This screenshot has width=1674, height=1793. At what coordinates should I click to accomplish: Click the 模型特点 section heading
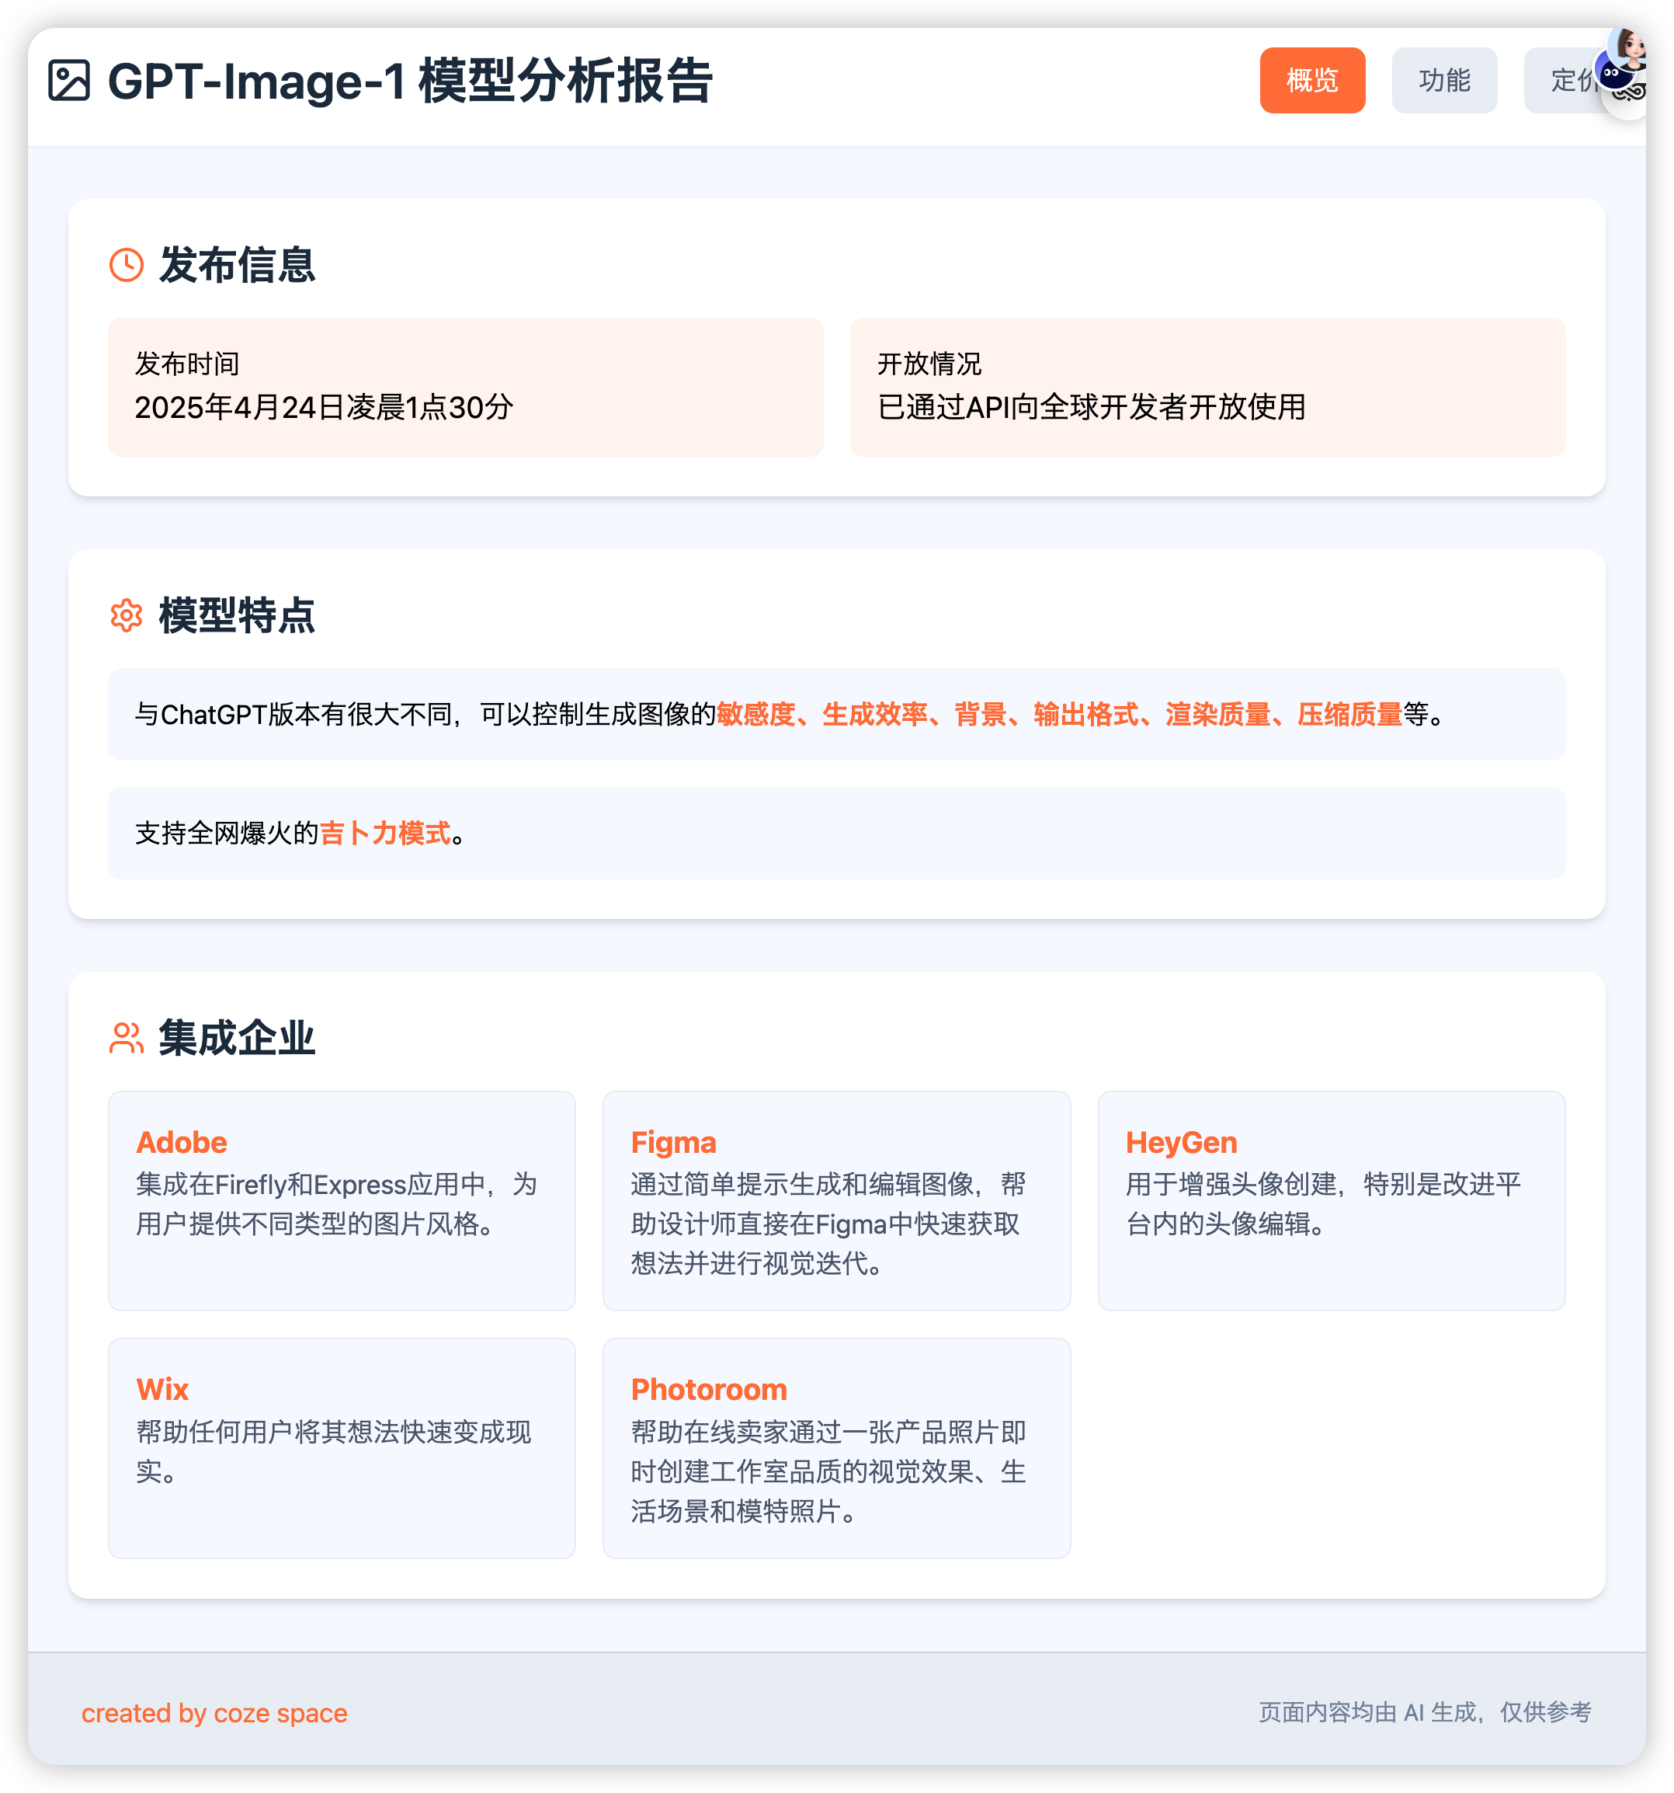tap(237, 616)
